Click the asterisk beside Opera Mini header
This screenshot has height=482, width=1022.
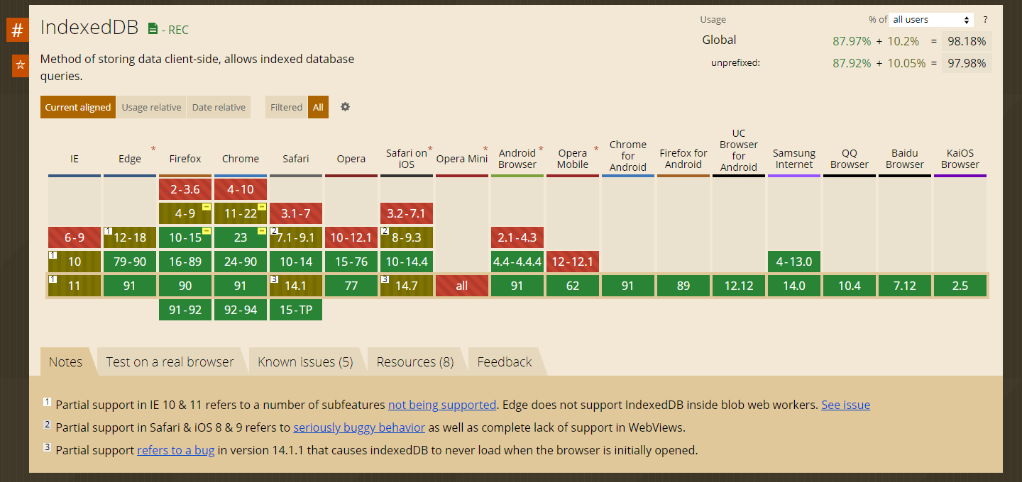485,150
